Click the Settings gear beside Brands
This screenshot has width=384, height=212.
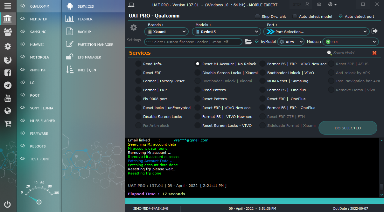(x=134, y=28)
